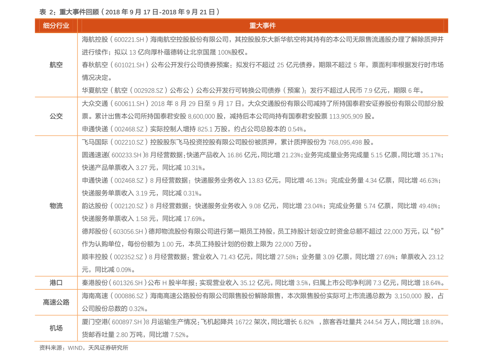The height and width of the screenshot is (359, 486).
Task: Click the 公交 industry cell
Action: pos(56,116)
